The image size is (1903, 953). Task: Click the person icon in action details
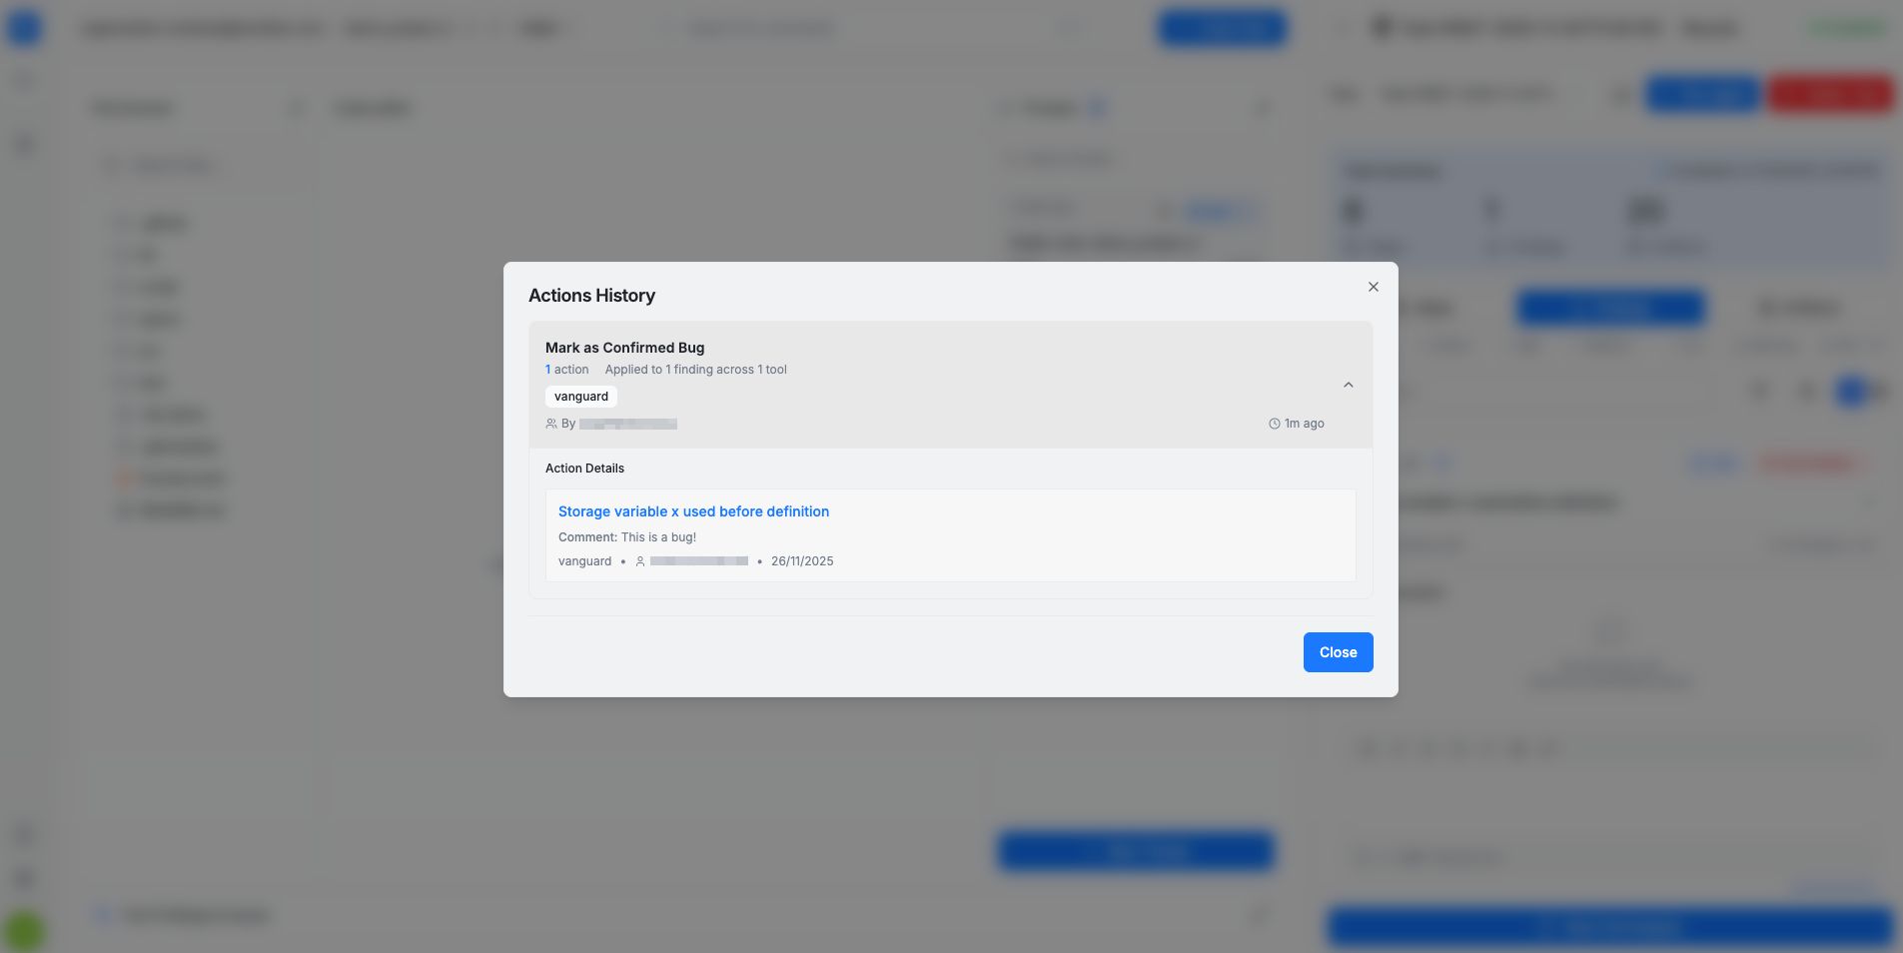coord(640,561)
